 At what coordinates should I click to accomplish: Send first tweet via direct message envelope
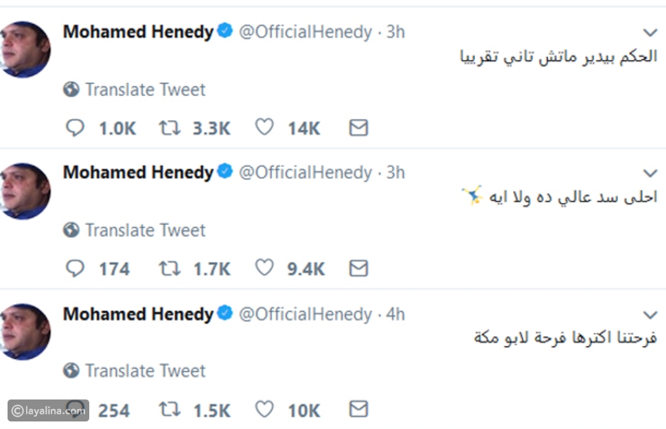pyautogui.click(x=358, y=128)
